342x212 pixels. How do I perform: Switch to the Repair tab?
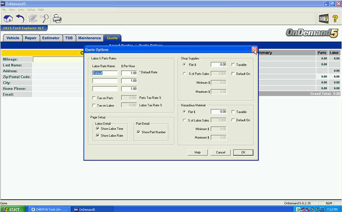coord(31,38)
